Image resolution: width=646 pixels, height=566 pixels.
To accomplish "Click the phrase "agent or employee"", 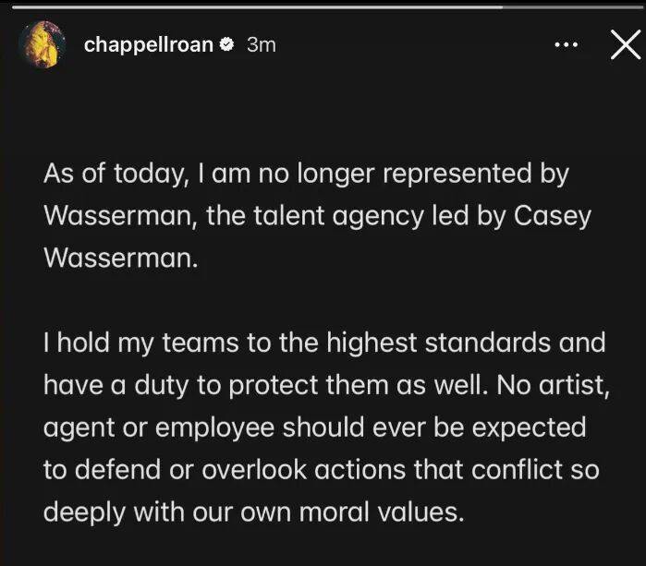I will pos(157,428).
